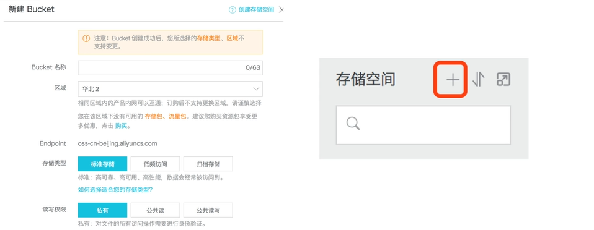Screen dimensions: 594x230
Task: Select 标准存储 storage type
Action: (102, 164)
